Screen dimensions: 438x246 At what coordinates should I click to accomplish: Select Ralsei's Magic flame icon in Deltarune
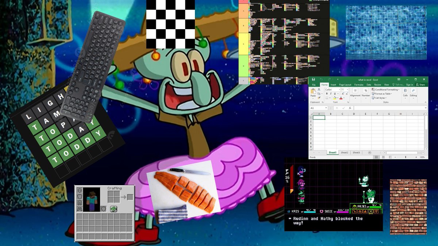360,211
